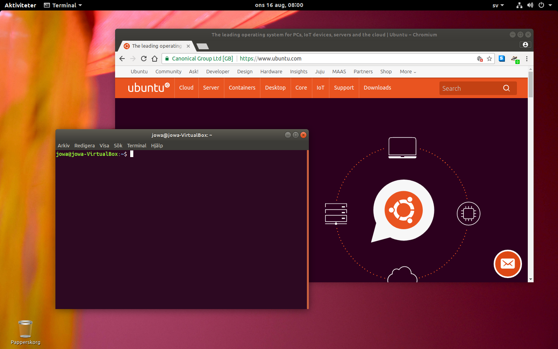
Task: Open the sv keyboard layout dropdown
Action: (498, 5)
